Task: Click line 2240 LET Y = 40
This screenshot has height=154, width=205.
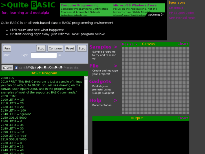Action: (12, 150)
